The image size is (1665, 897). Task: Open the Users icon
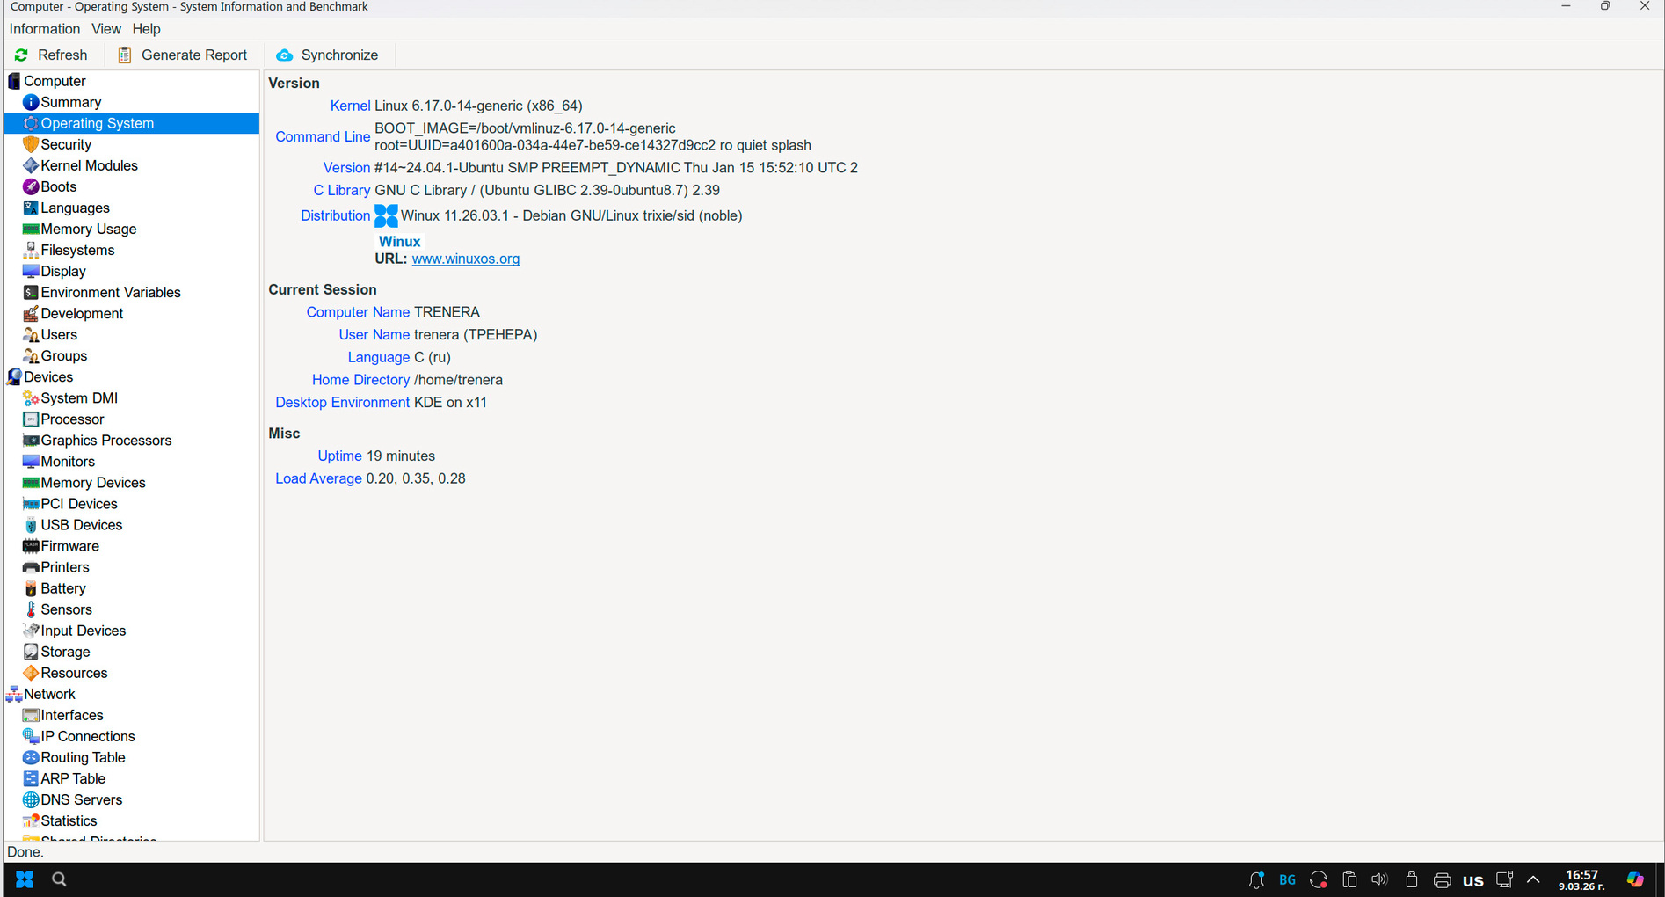[x=31, y=334]
